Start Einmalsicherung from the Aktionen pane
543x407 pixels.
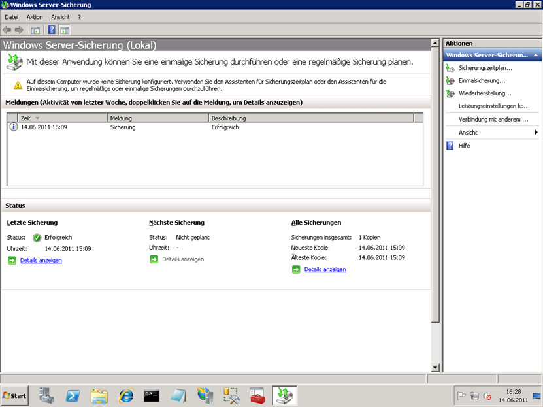point(482,80)
